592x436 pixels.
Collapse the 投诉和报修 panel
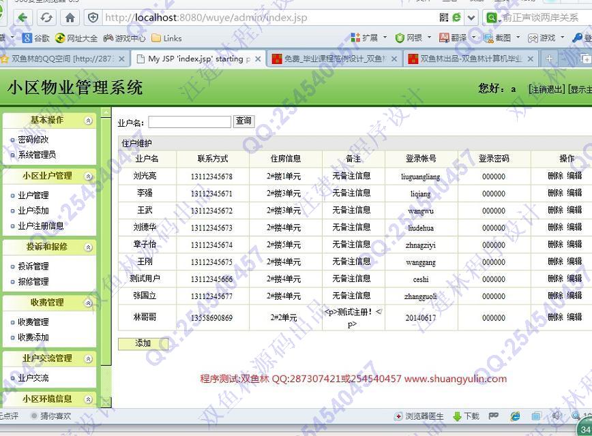coord(89,247)
